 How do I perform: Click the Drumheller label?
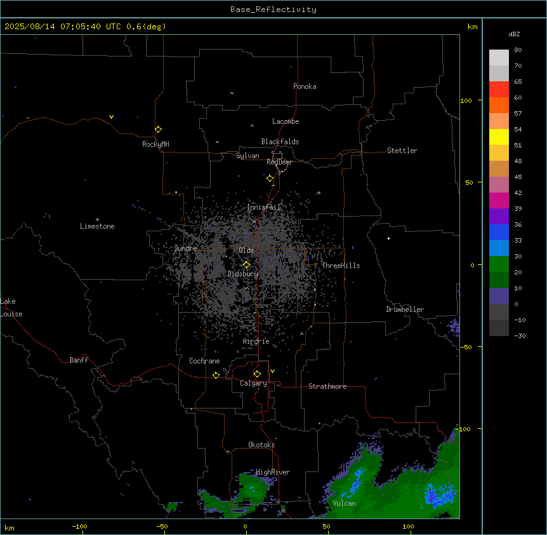tap(405, 309)
